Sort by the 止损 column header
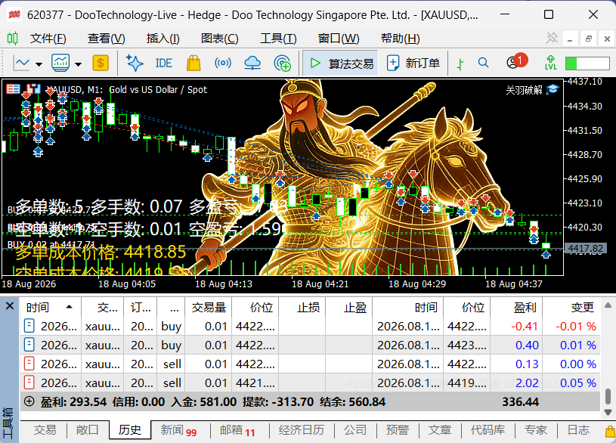This screenshot has width=616, height=443. [x=302, y=307]
